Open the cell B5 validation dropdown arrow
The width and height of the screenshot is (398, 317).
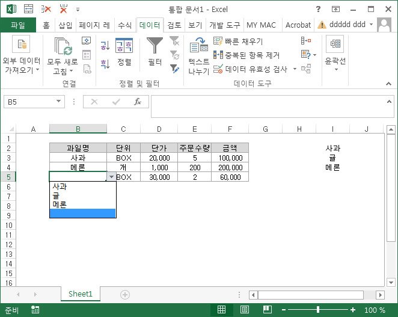pos(111,177)
